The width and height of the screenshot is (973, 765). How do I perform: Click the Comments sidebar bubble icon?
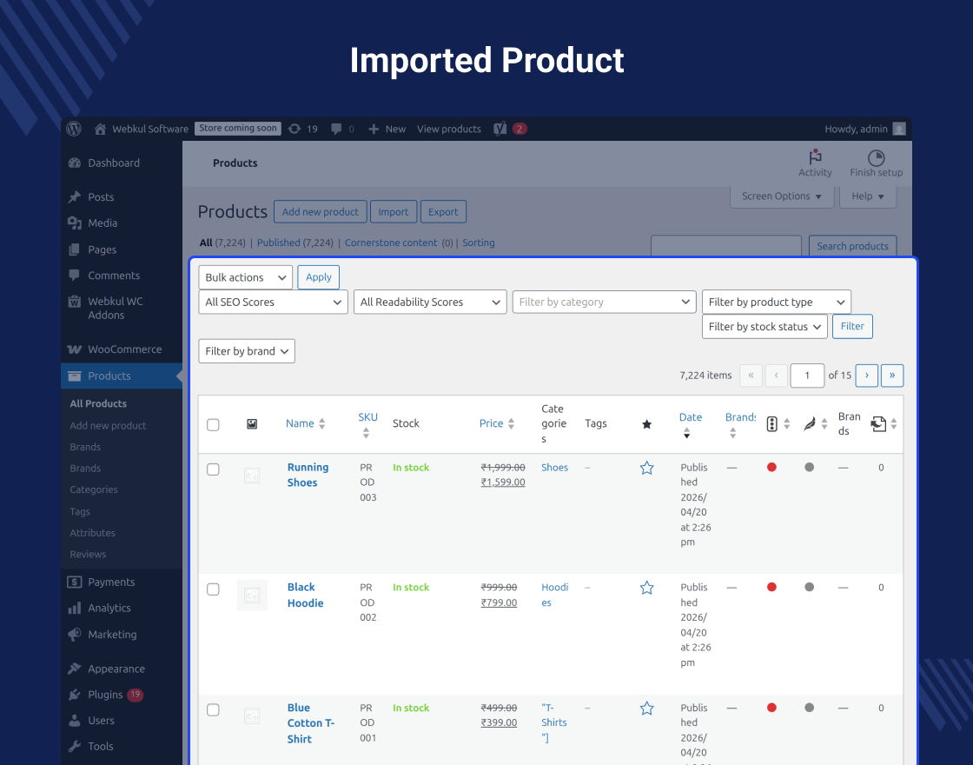[x=75, y=275]
